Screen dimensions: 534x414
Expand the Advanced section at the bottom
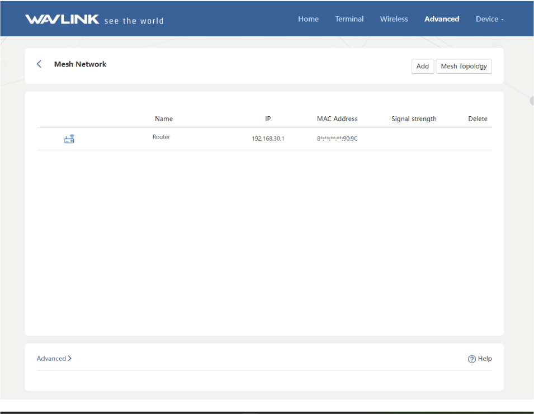pyautogui.click(x=54, y=359)
